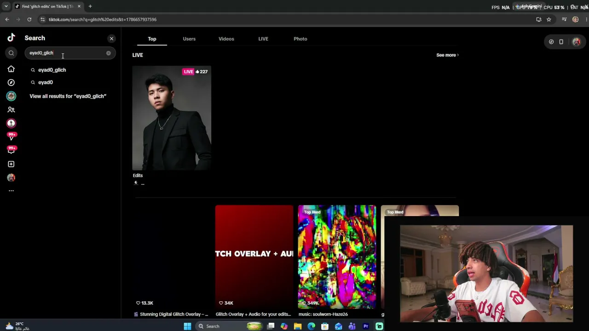Reload the page with the refresh icon
The height and width of the screenshot is (331, 589).
29,19
